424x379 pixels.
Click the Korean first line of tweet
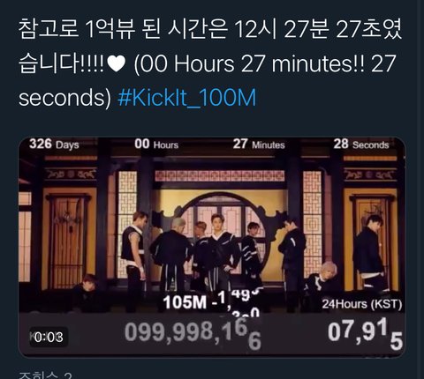point(210,30)
